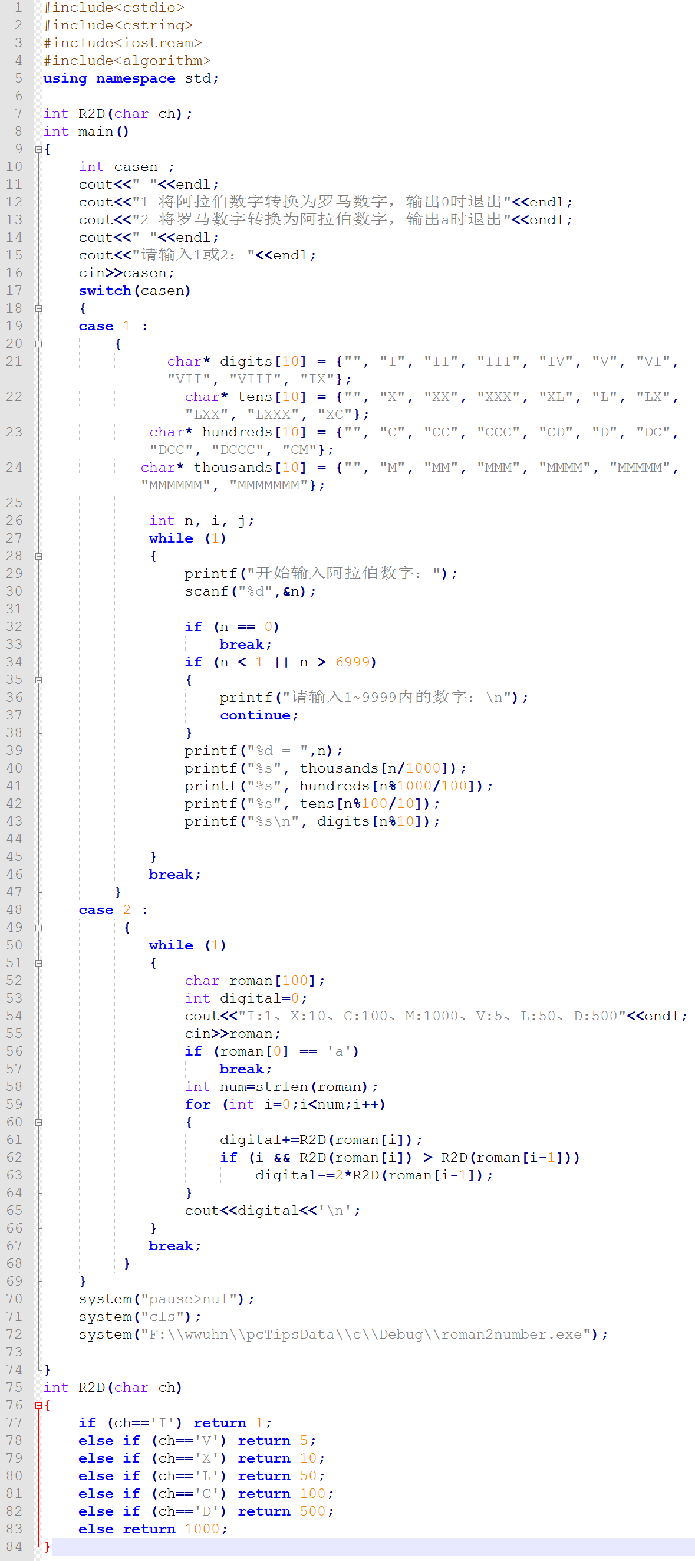Click the "ch=='X'" return 10 line
This screenshot has height=1561, width=695.
pyautogui.click(x=202, y=1458)
